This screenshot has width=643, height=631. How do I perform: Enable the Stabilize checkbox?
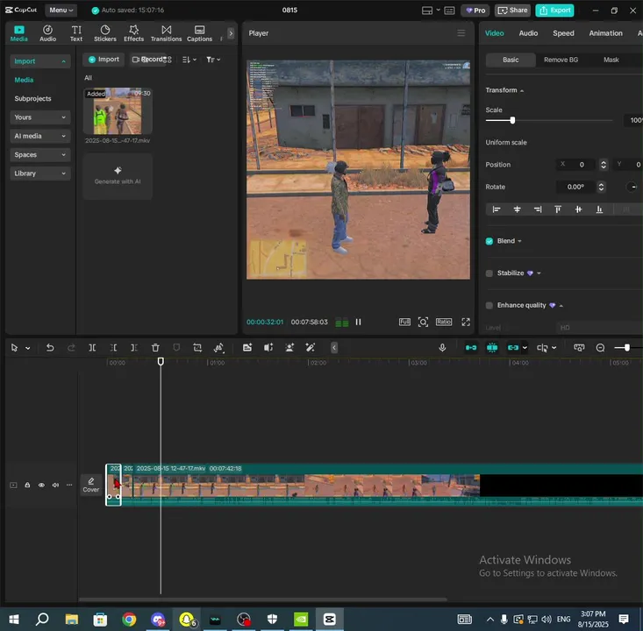(x=489, y=273)
